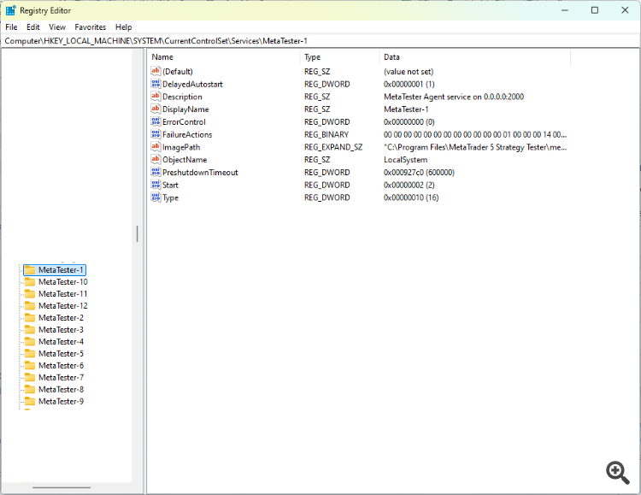
Task: Click the MetaTester-4 folder icon
Action: click(30, 342)
